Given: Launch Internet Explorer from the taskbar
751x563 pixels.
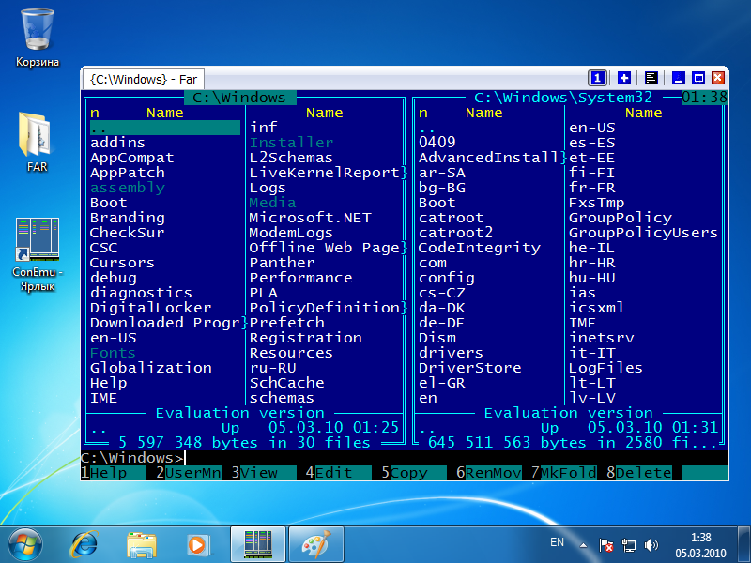Looking at the screenshot, I should tap(86, 543).
